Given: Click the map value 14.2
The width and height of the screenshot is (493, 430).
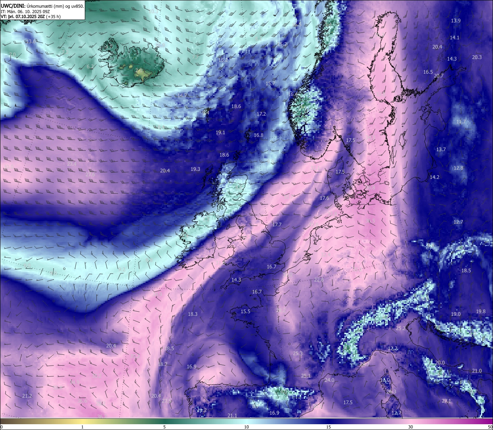Looking at the screenshot, I should click(x=434, y=177).
